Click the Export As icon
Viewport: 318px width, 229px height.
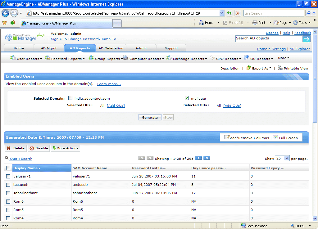(248, 68)
